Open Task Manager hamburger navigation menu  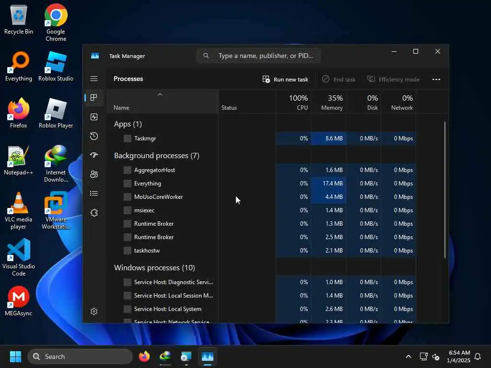94,79
